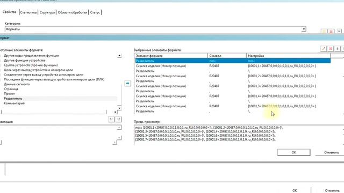Screen dimensions: 344x193
Task: Click horizontal scrollbar track of available elements list
Action: coord(54,112)
